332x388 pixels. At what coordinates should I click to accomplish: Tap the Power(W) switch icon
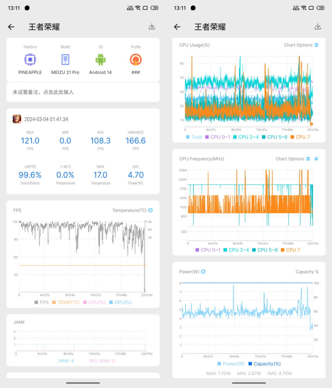tap(203, 272)
